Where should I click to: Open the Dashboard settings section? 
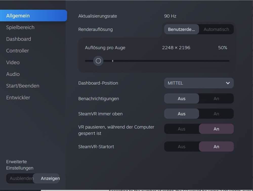click(18, 39)
